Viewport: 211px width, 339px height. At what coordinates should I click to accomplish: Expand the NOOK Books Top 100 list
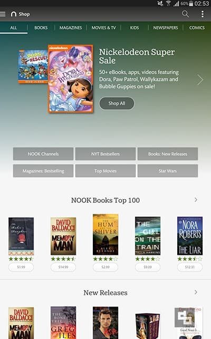[196, 200]
